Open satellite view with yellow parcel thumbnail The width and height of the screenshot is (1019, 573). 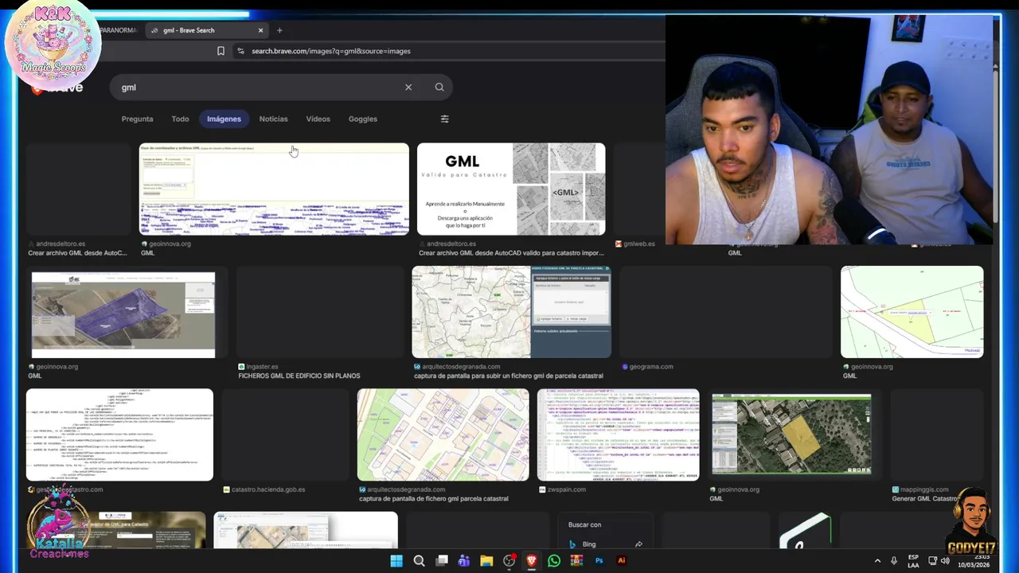tap(791, 435)
